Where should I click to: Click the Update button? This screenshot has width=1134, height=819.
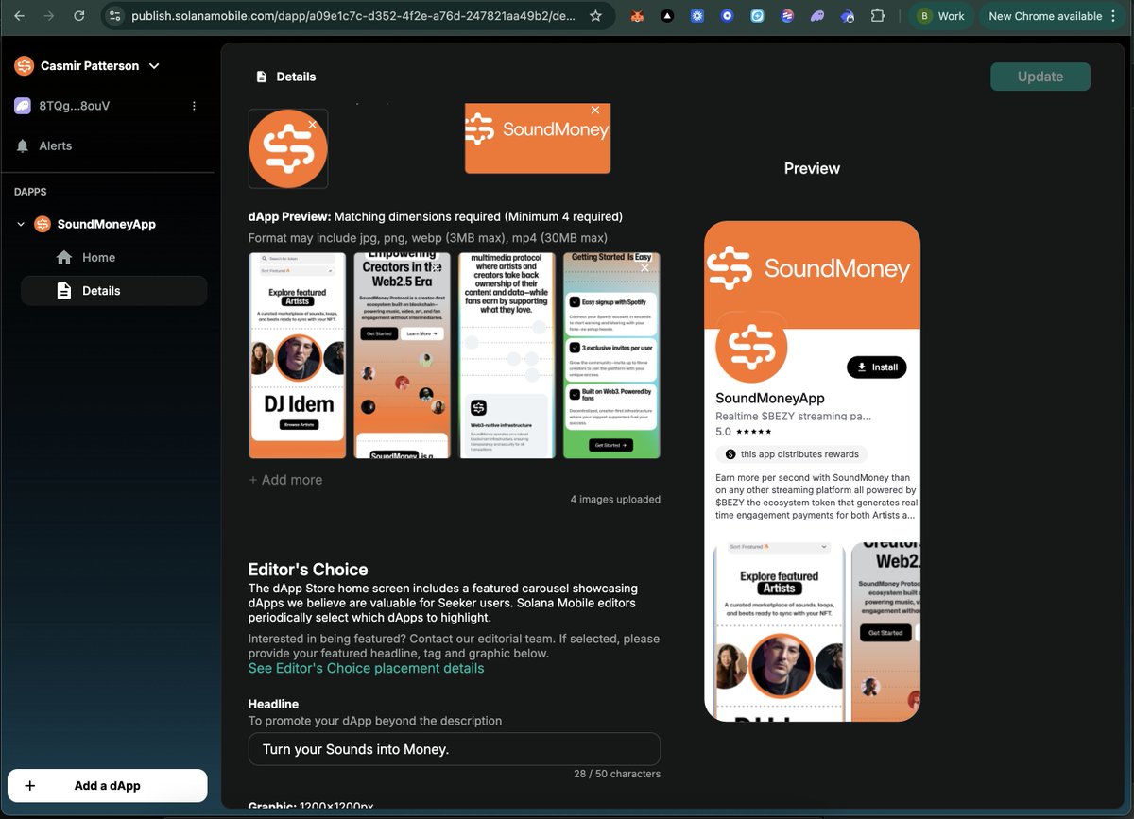(x=1040, y=77)
